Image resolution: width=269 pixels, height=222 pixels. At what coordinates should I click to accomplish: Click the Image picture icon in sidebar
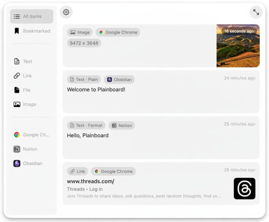(x=17, y=104)
